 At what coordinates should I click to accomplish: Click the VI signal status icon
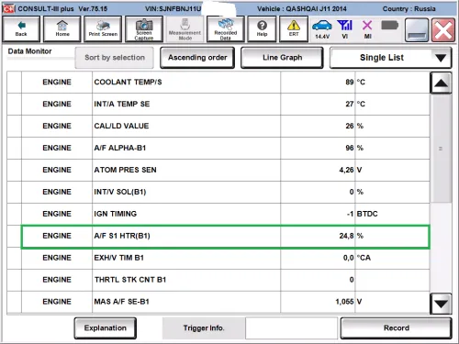tap(345, 29)
